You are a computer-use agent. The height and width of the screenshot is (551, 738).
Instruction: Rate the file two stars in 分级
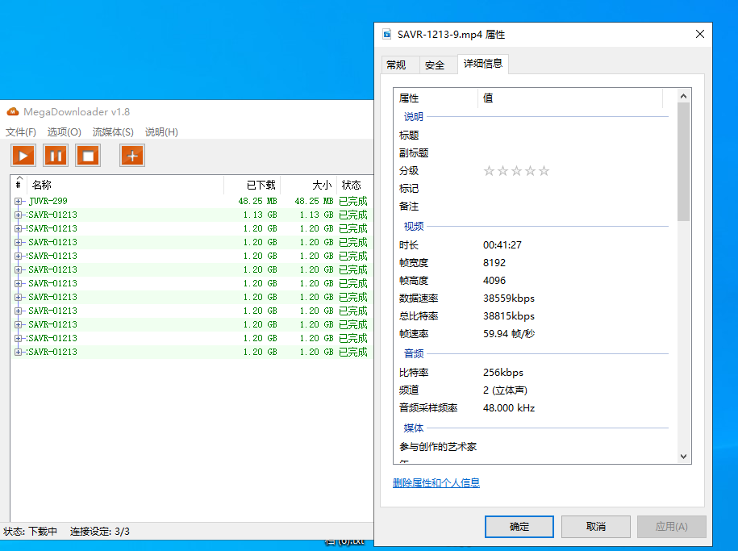pos(502,170)
